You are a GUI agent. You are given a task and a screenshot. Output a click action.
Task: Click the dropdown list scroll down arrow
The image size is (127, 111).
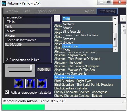point(115,49)
